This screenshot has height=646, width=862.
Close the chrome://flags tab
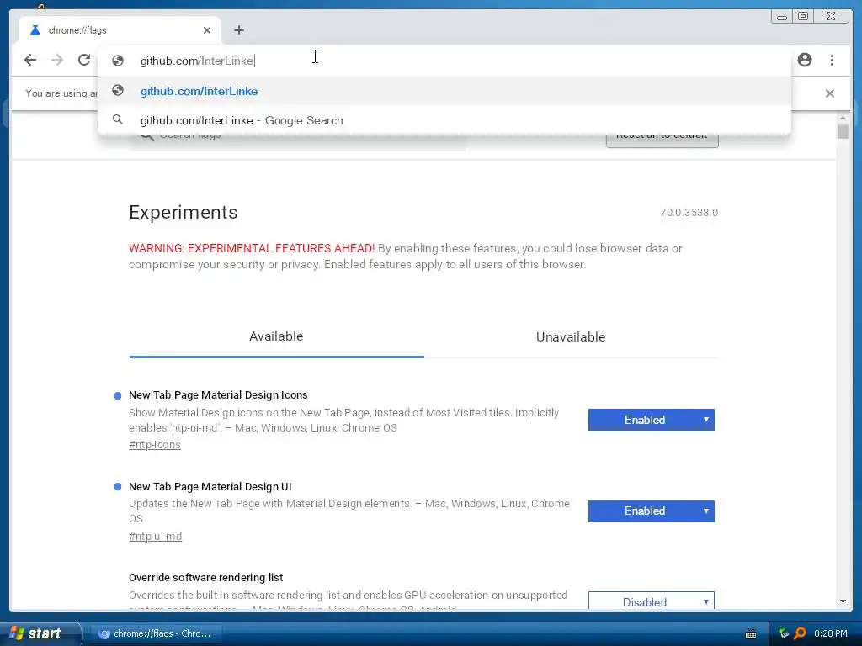point(207,30)
